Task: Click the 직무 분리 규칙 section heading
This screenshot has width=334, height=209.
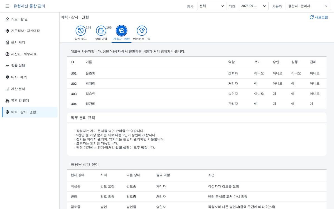Action: [x=83, y=118]
